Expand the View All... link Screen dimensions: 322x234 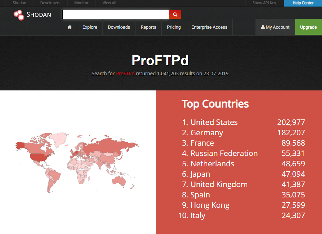111,3
